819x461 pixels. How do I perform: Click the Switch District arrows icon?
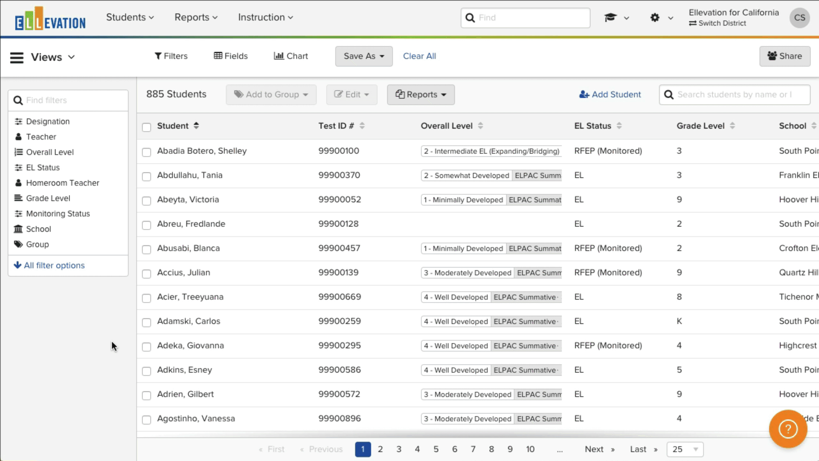click(693, 23)
